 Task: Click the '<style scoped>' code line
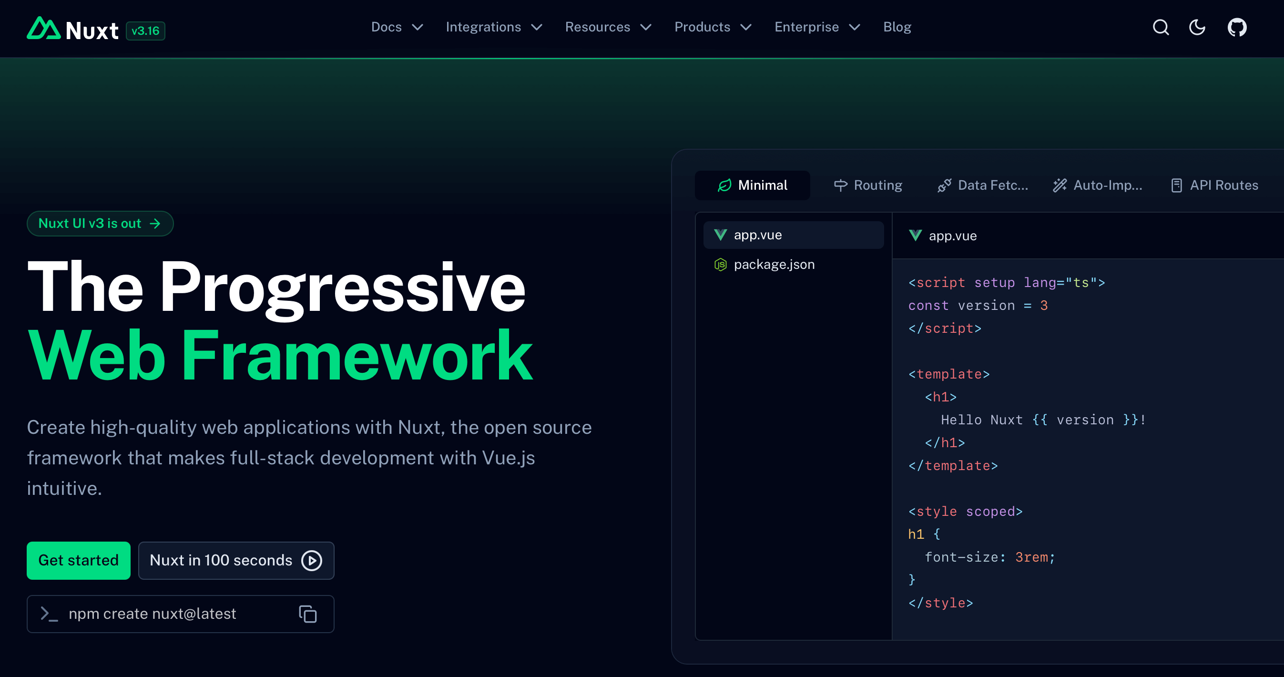(x=965, y=512)
